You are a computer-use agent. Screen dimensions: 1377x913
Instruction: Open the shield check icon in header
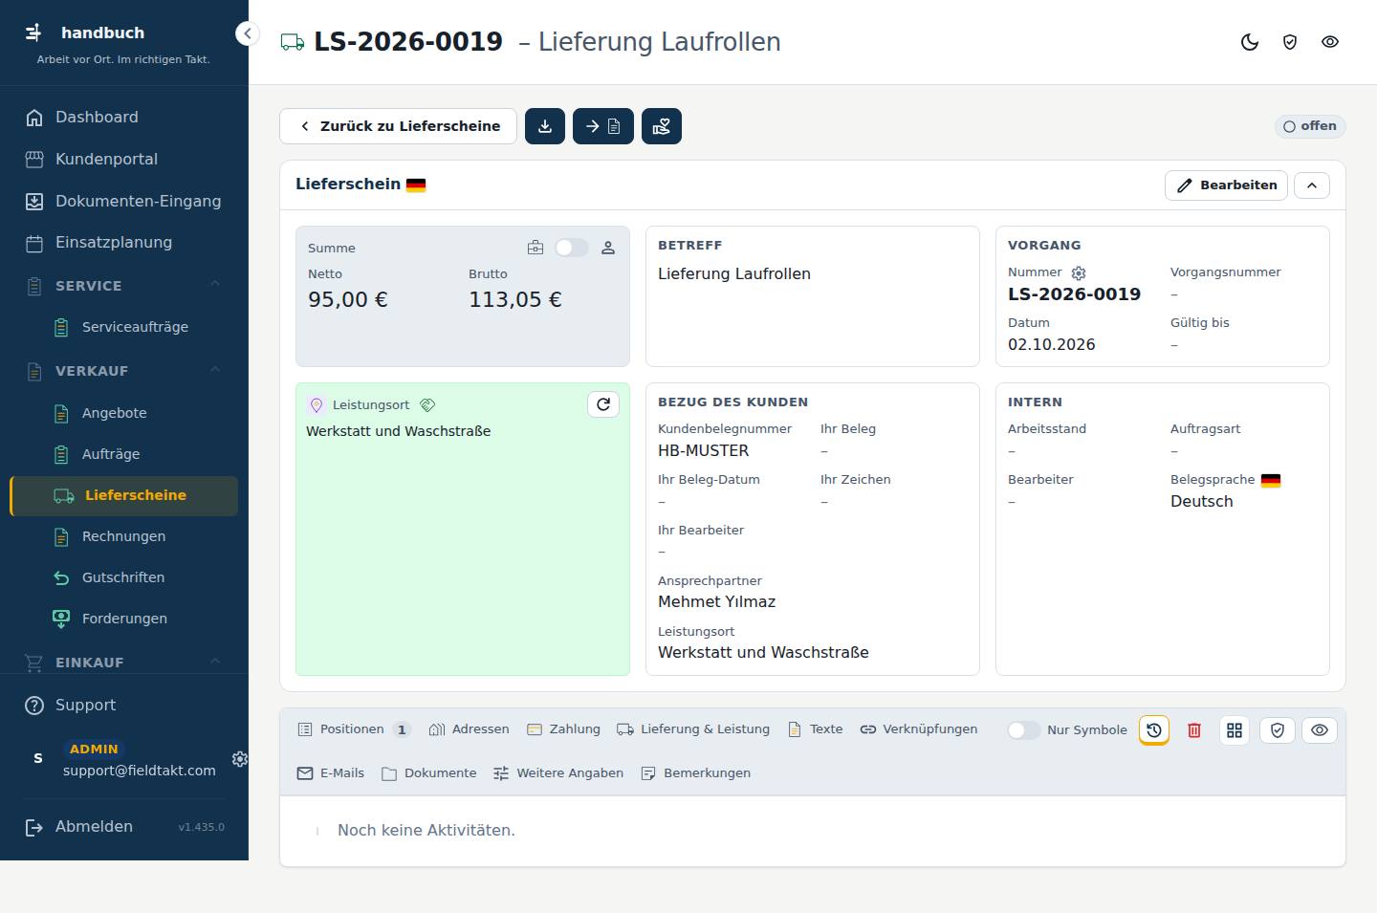pos(1290,42)
